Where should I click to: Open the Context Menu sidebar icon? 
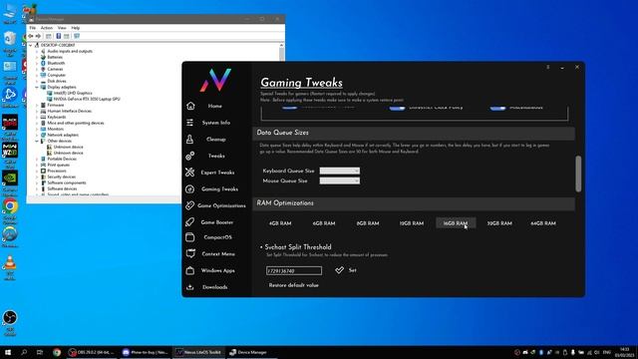point(189,253)
